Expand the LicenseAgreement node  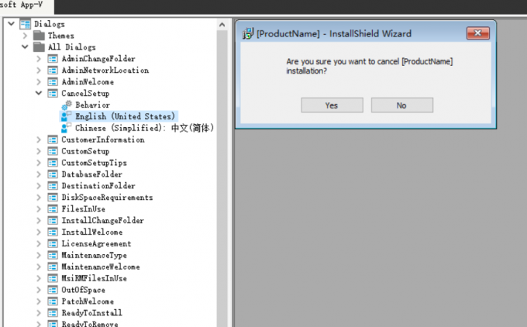coord(39,243)
